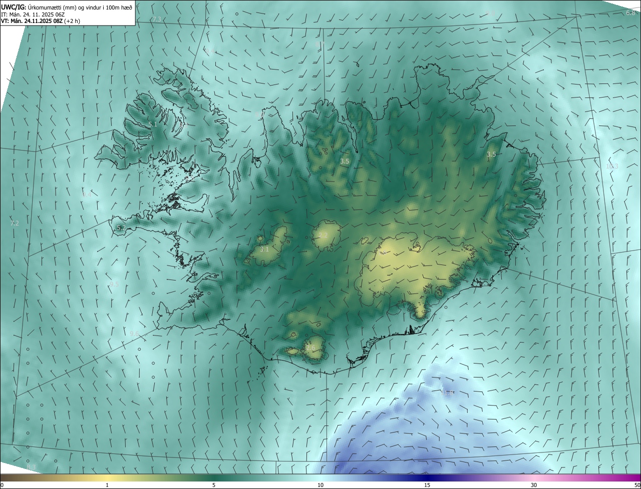Select the 5.1 value on the Westfjords
Viewport: 641px width, 489px height.
pos(153,124)
